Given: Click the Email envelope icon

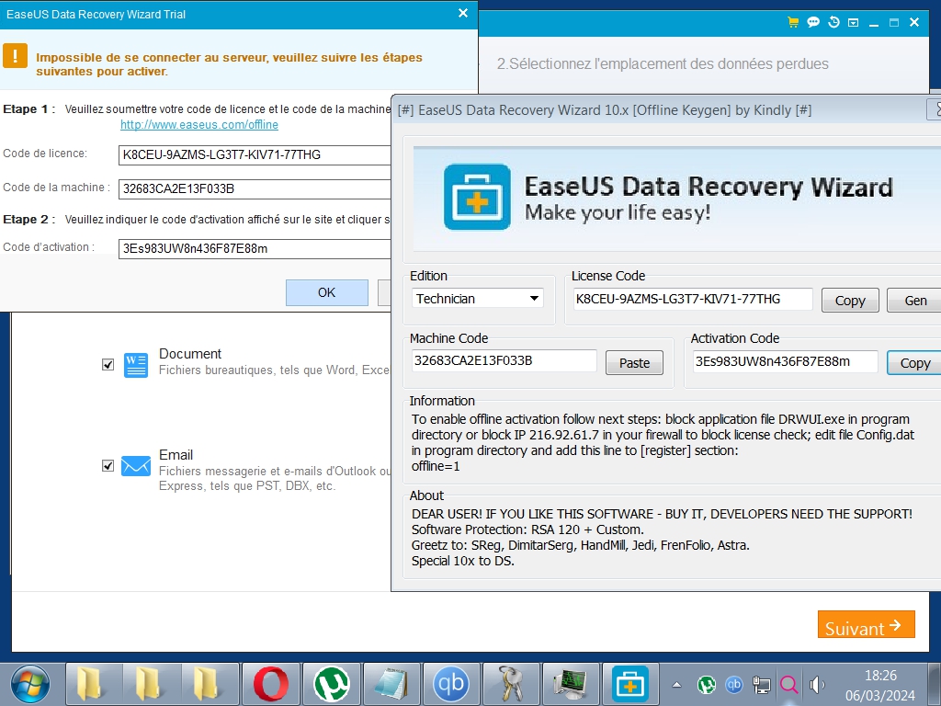Looking at the screenshot, I should pos(136,466).
